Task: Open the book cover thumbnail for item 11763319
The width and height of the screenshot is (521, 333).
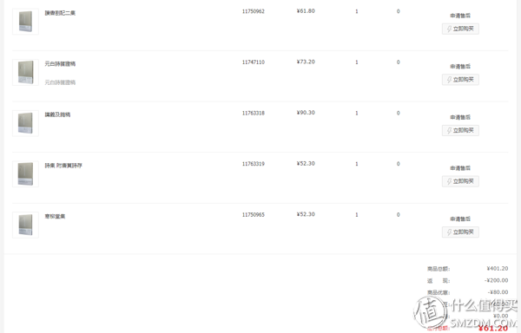Action: [25, 174]
